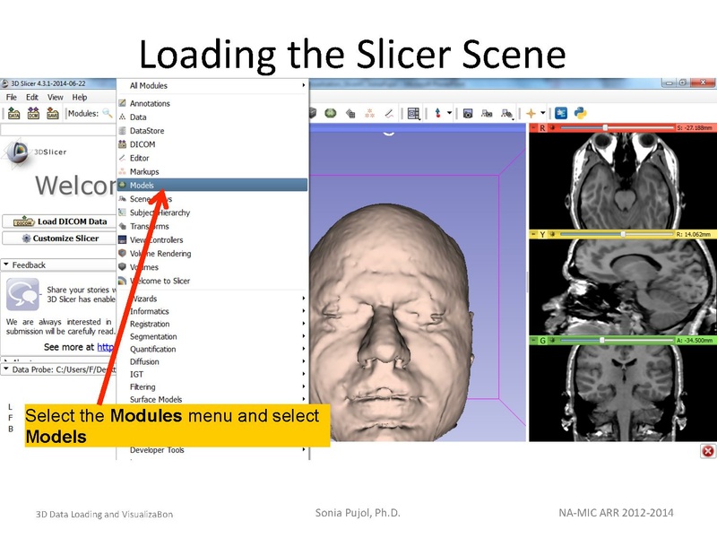Click the view layout selector icon
Viewport: 717px width, 538px height.
[x=413, y=114]
